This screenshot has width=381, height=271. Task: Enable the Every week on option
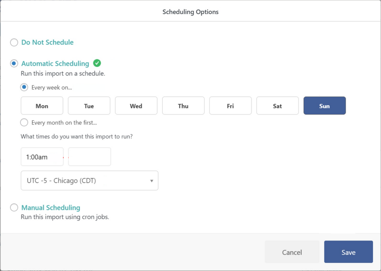click(x=23, y=87)
